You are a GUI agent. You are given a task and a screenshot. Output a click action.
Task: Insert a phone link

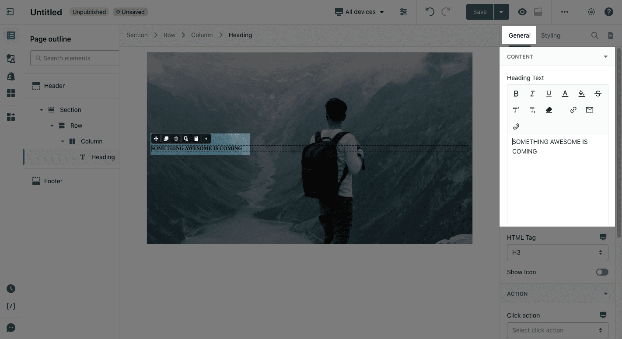coord(516,126)
